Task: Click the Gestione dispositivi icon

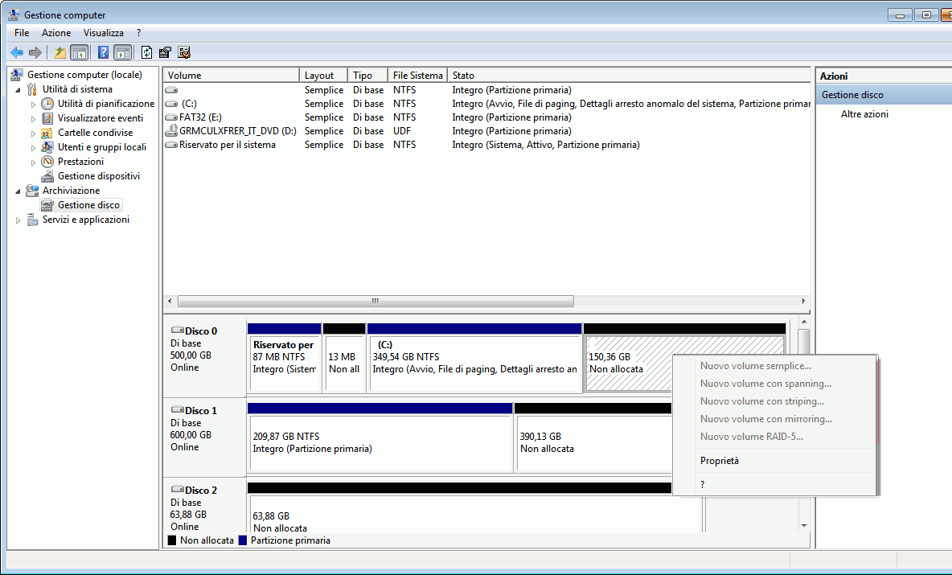Action: click(47, 176)
